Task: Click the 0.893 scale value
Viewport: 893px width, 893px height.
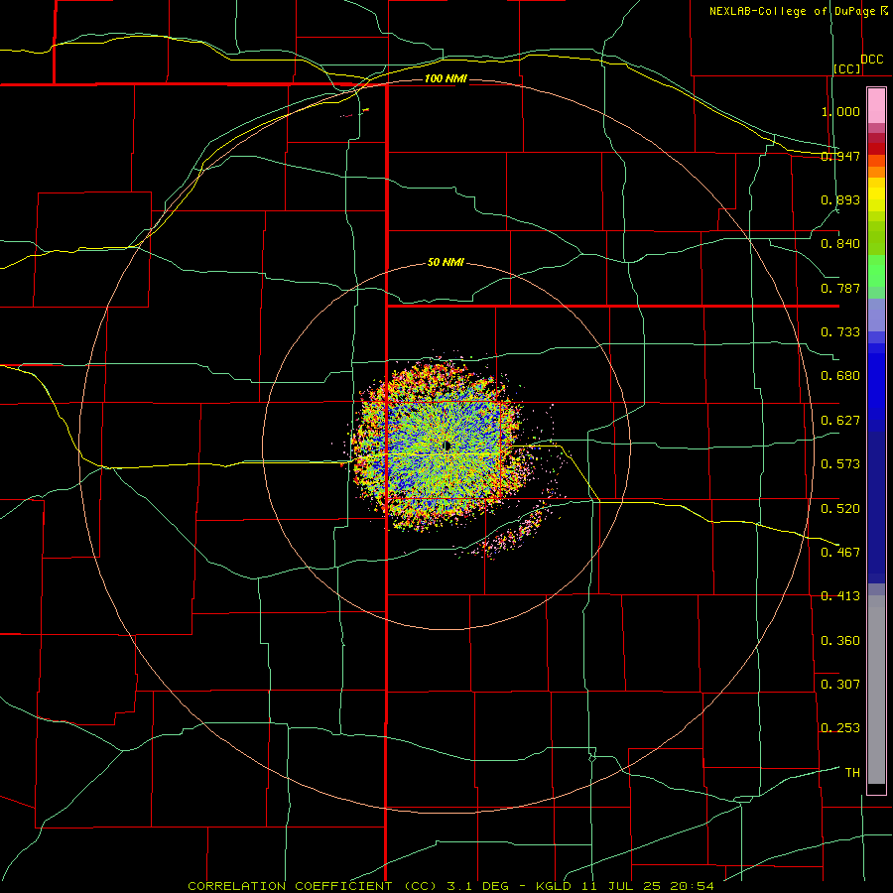Action: (840, 199)
